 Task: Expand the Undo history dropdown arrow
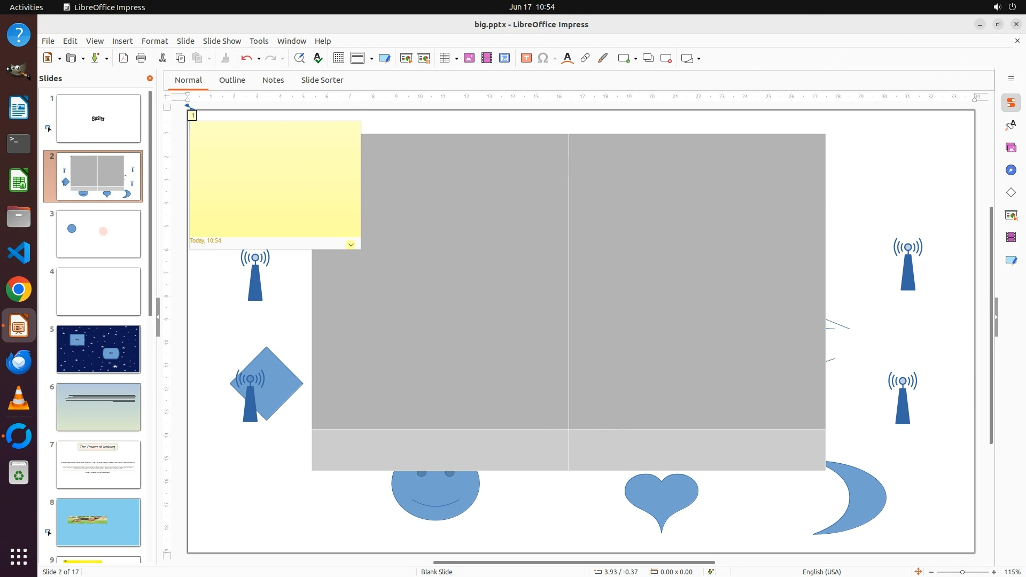pyautogui.click(x=259, y=59)
